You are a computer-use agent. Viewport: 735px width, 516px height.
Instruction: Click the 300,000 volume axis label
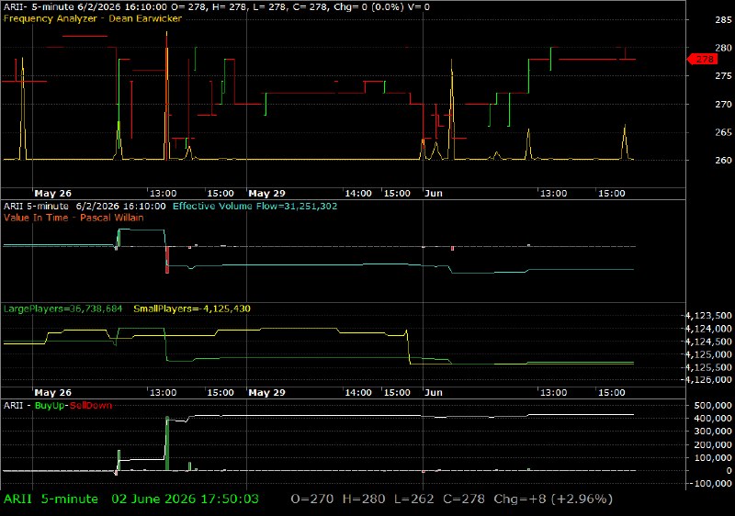[x=713, y=432]
